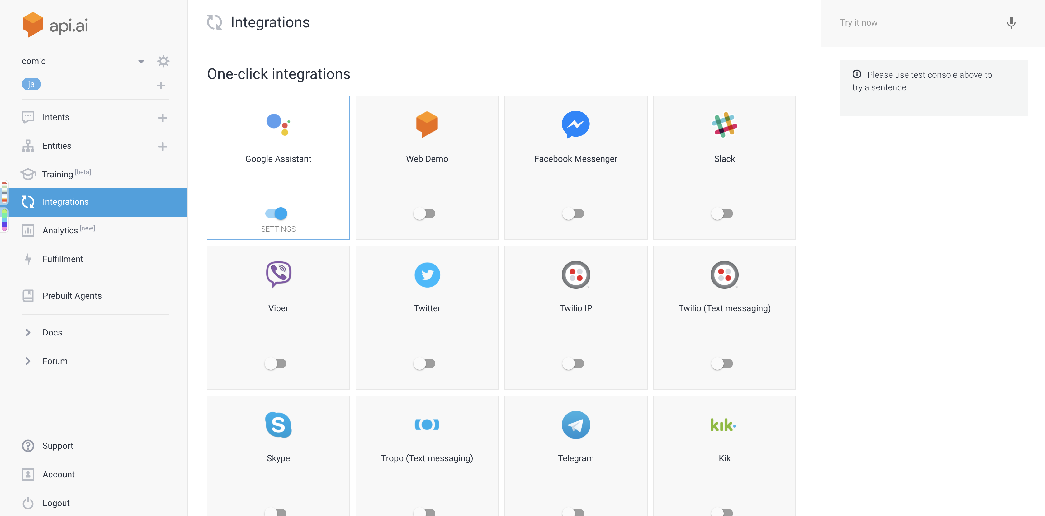Image resolution: width=1045 pixels, height=516 pixels.
Task: Click the Logout power icon
Action: 28,503
